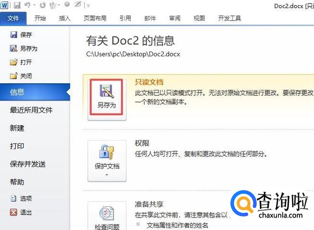Click the Word application icon in title bar
The height and width of the screenshot is (230, 314).
click(4, 5)
